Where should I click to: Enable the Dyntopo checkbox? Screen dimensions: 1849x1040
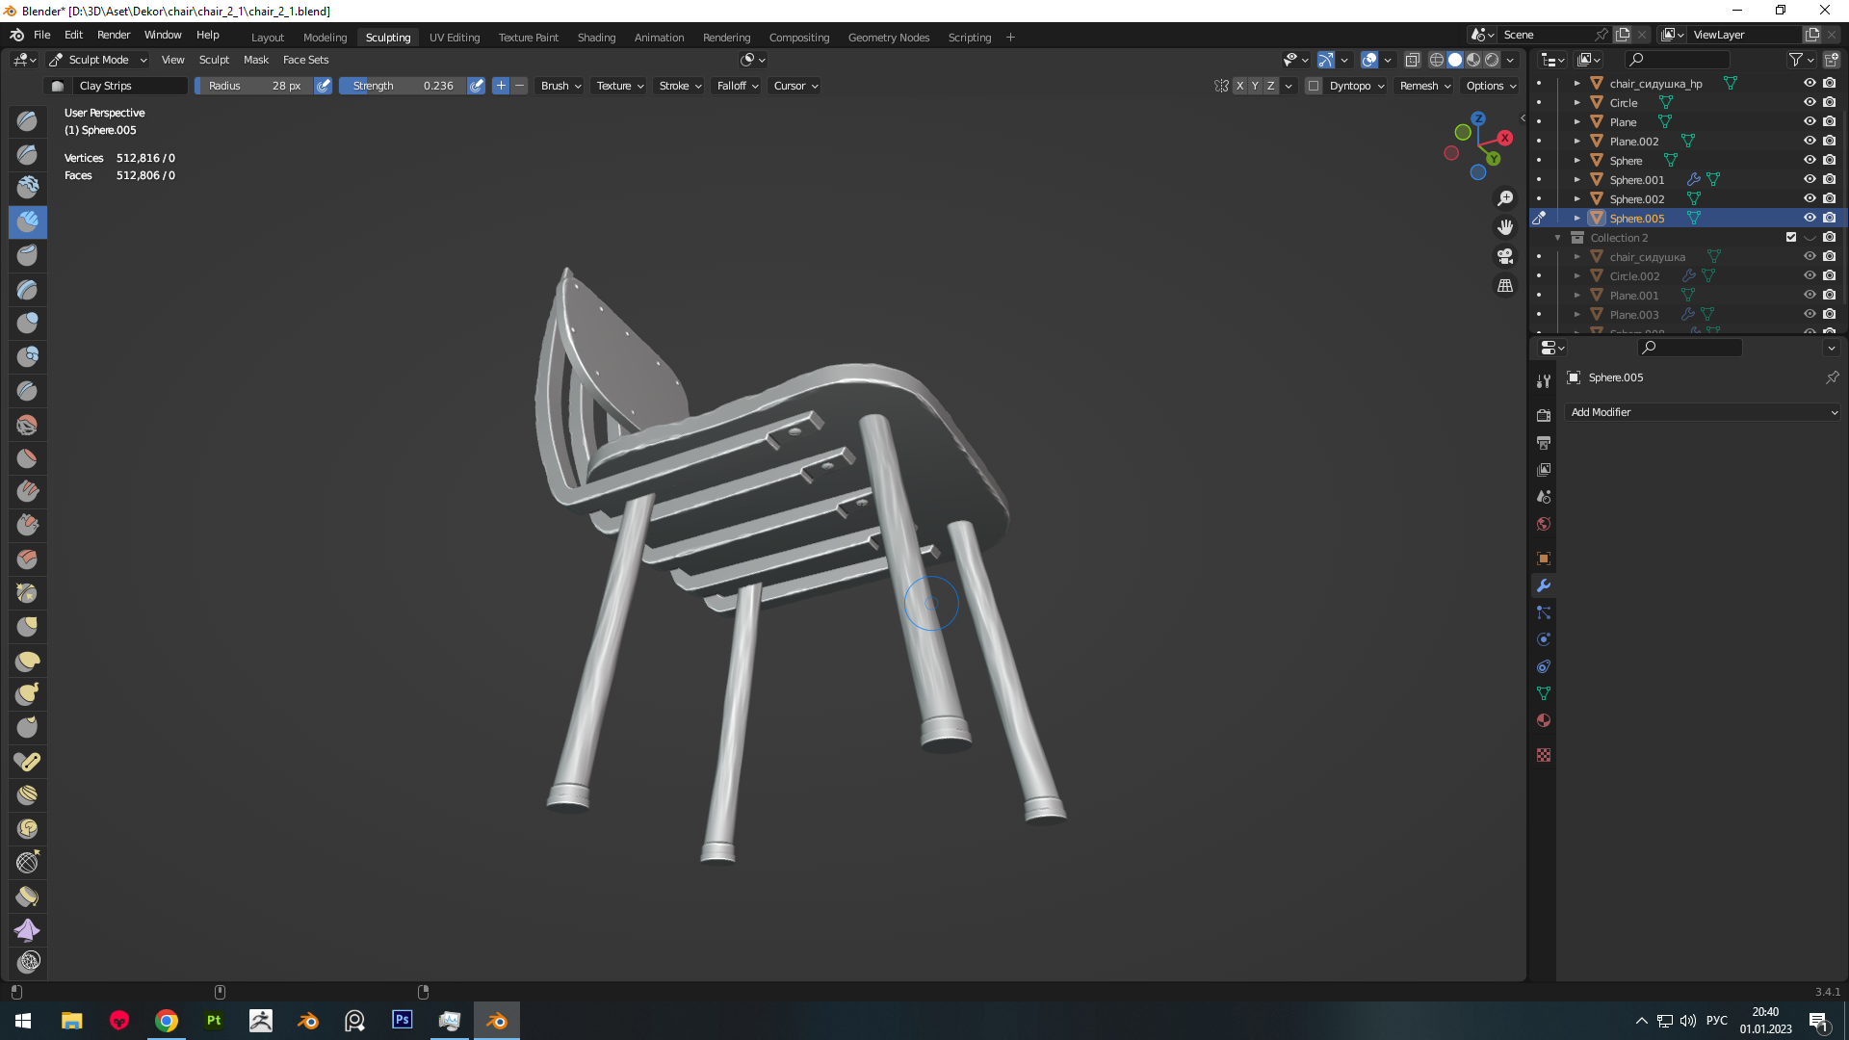tap(1314, 86)
